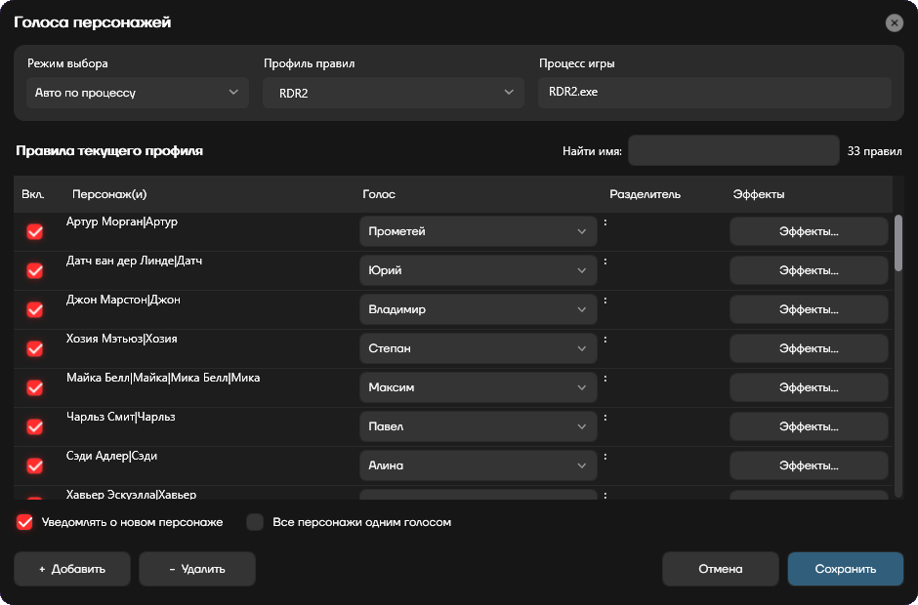This screenshot has width=918, height=605.
Task: Select the Артур Морган|Артур character name
Action: [122, 222]
